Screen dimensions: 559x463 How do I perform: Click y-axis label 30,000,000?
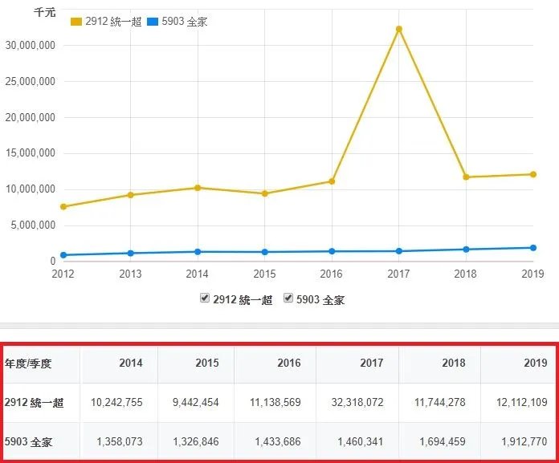point(31,45)
